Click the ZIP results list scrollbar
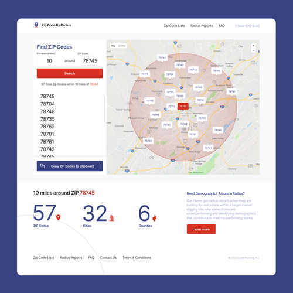 (x=105, y=108)
